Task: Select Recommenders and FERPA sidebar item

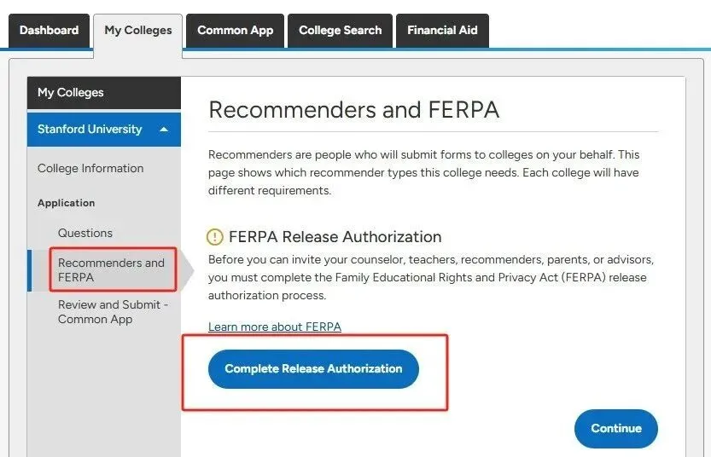Action: [x=111, y=269]
